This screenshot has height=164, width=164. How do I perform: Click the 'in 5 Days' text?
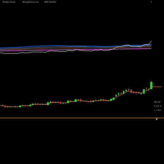click(157, 110)
